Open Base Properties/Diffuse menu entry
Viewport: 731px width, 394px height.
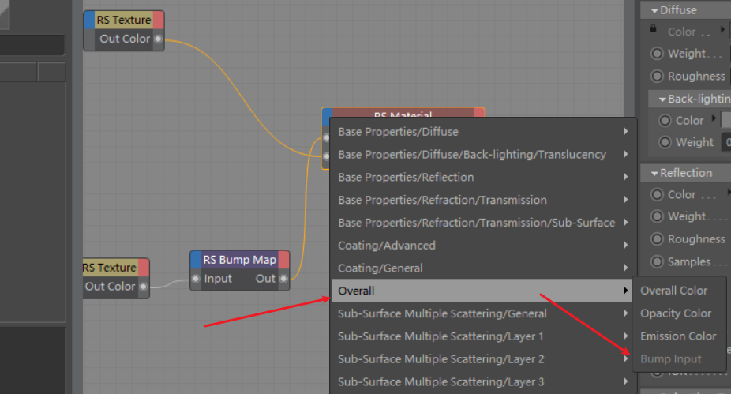(482, 132)
